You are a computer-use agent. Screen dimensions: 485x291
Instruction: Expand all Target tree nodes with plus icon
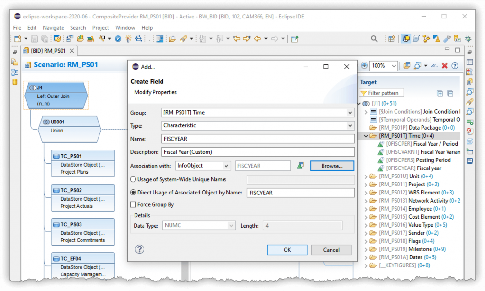440,93
